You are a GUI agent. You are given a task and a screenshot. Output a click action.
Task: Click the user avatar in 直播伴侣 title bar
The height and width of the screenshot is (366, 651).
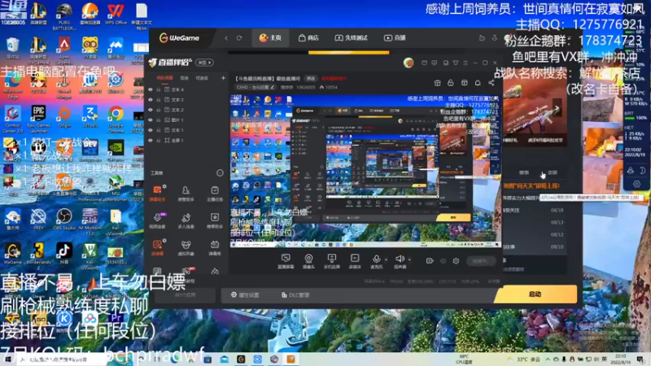pos(409,63)
